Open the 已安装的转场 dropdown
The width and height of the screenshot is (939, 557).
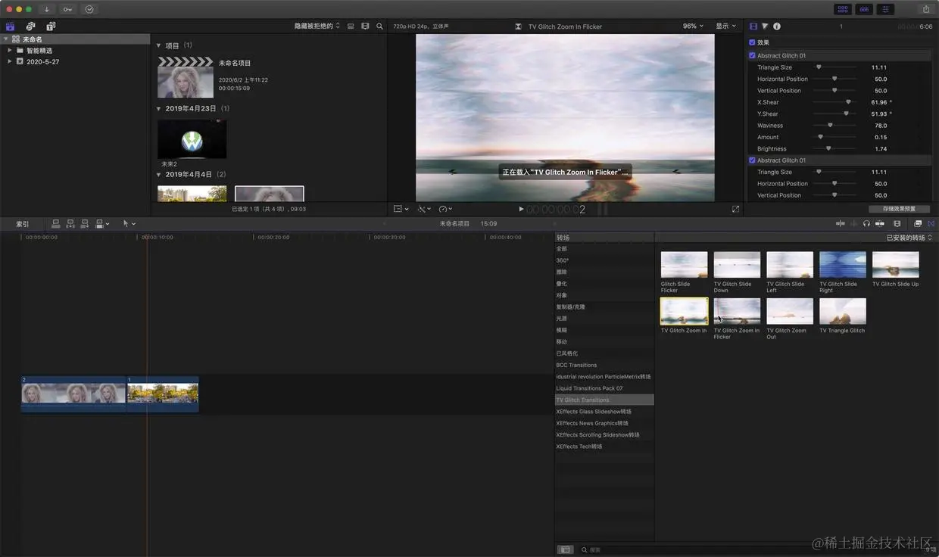(909, 238)
